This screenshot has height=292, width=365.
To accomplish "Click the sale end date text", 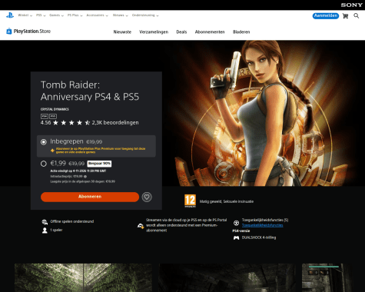I will click(78, 171).
